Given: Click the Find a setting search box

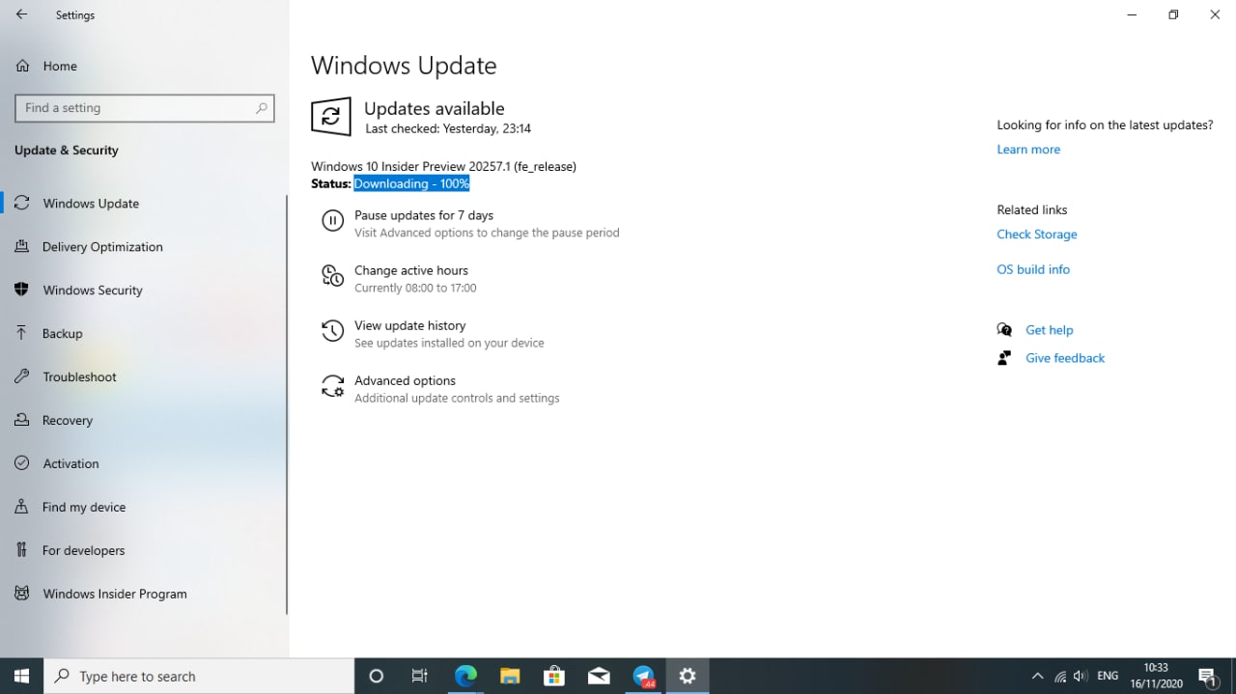Looking at the screenshot, I should 145,108.
